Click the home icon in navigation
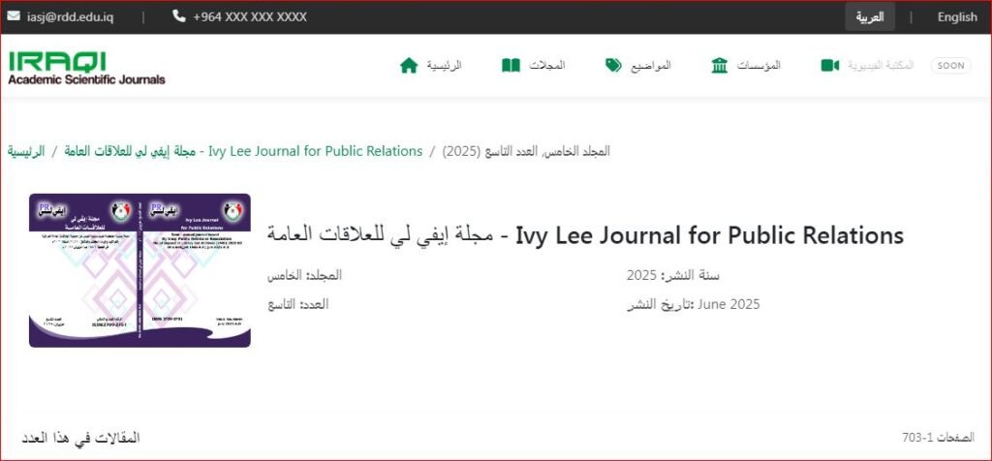The width and height of the screenshot is (992, 461). coord(409,66)
